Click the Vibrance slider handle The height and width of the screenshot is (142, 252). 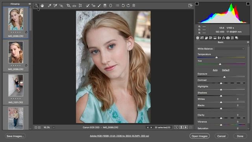tap(221, 125)
